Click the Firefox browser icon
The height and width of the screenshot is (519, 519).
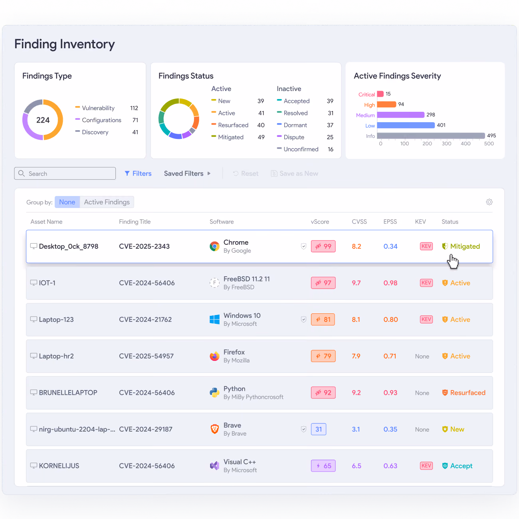click(214, 356)
